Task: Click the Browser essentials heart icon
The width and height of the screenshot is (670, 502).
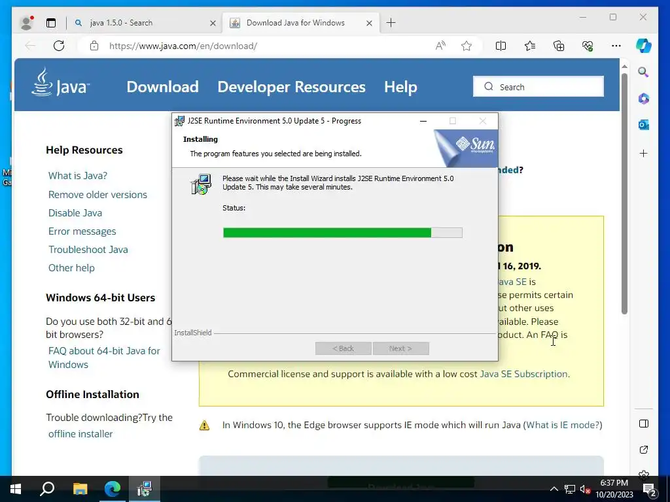Action: point(588,46)
